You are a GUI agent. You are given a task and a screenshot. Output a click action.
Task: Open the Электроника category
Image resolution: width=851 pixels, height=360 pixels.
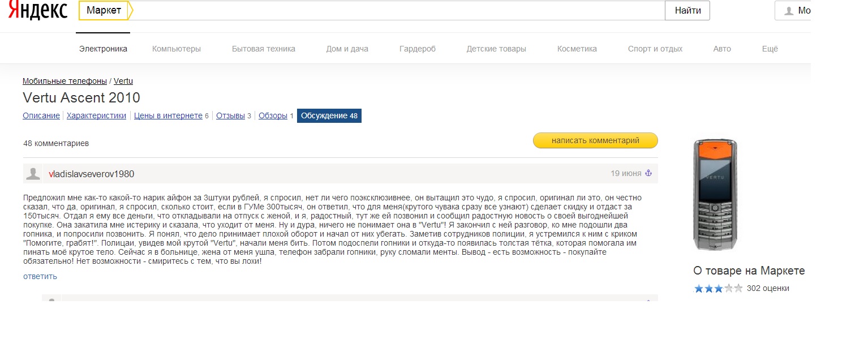pyautogui.click(x=103, y=49)
